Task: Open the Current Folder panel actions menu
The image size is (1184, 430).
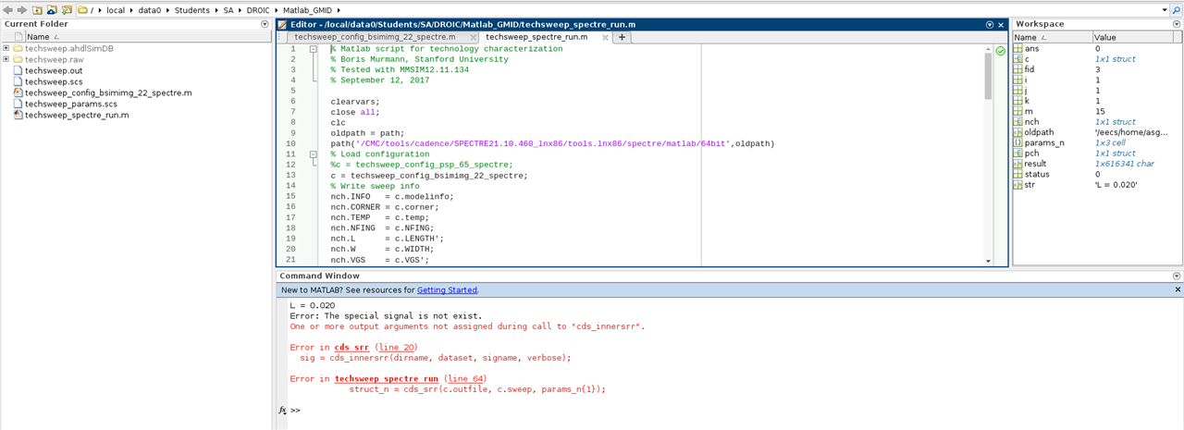Action: click(265, 24)
